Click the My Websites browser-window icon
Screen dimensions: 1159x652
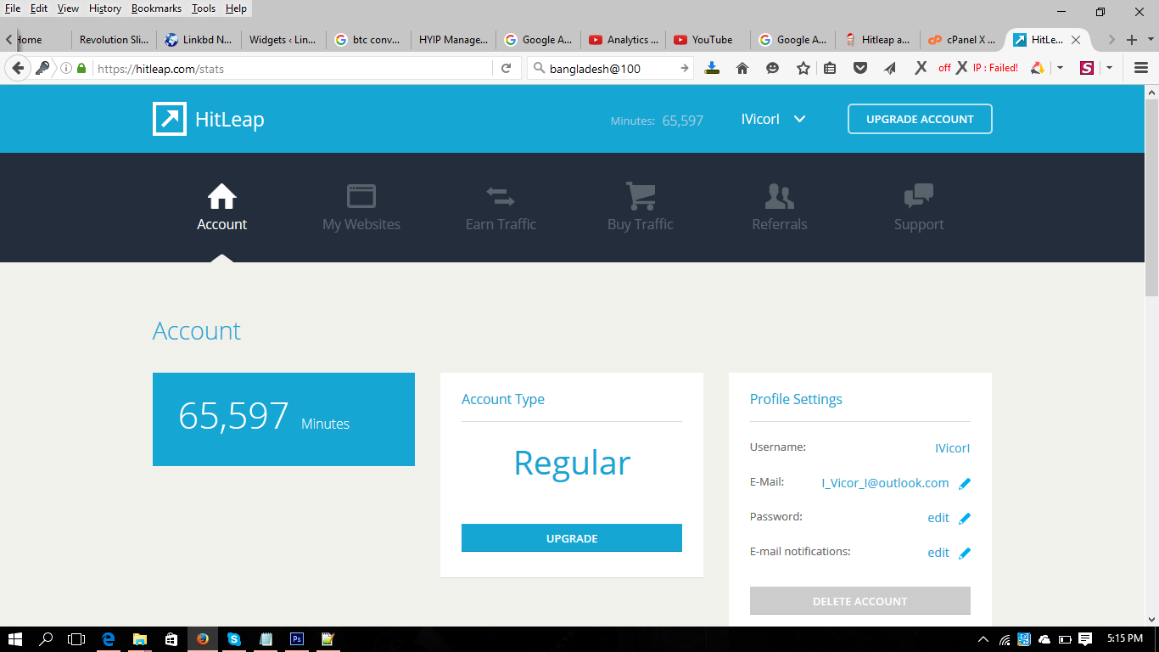(361, 196)
